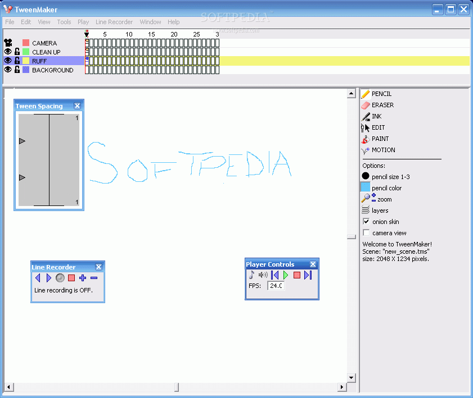Click the canvas vertical scrollbar down arrow

[x=351, y=378]
